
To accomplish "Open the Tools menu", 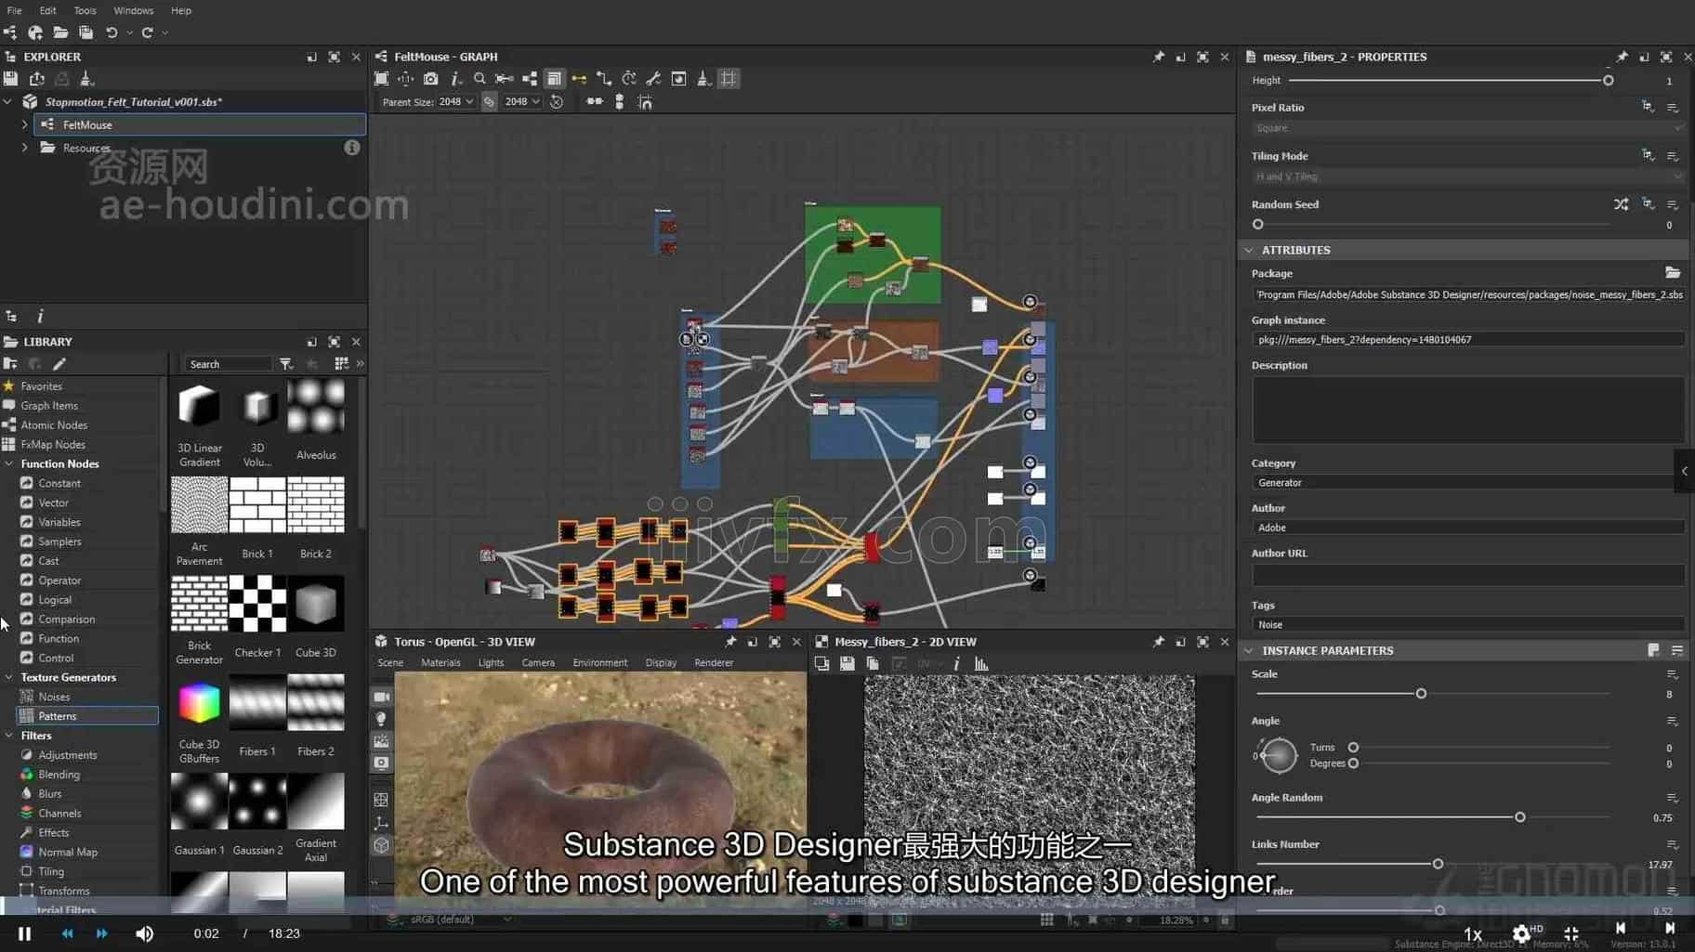I will [85, 10].
